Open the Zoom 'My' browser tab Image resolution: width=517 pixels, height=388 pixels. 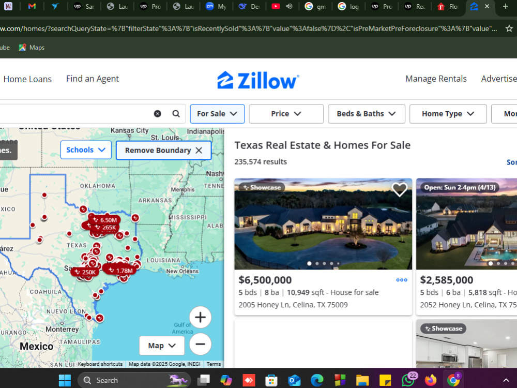tap(216, 6)
